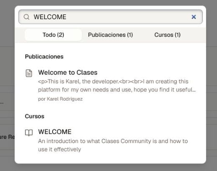Select the Todo (2) tab
217x171 pixels.
53,35
